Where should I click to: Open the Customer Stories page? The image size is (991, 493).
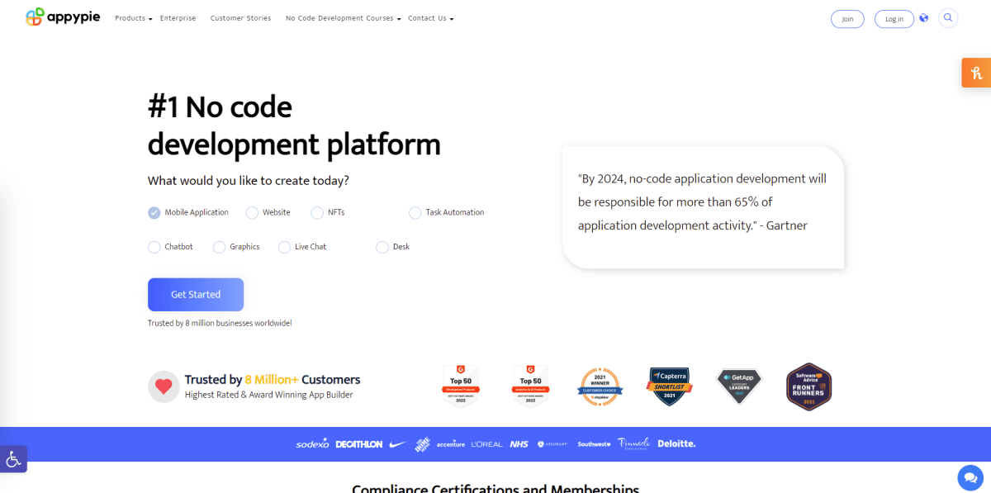240,17
